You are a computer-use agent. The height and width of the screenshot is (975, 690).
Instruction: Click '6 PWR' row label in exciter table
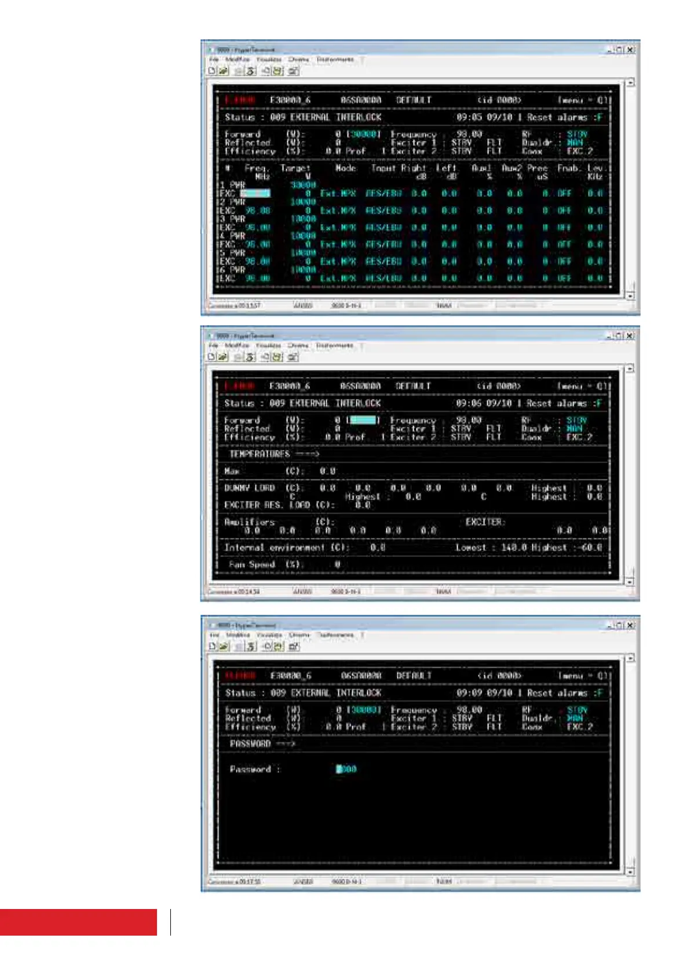point(233,270)
